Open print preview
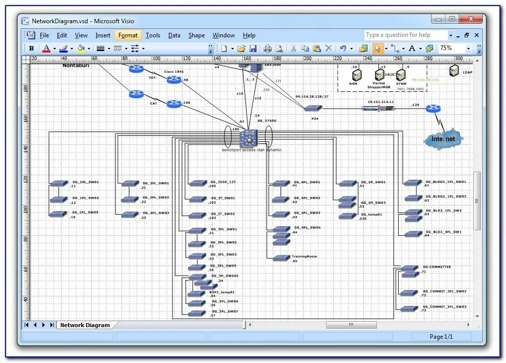This screenshot has width=506, height=363. (x=279, y=48)
